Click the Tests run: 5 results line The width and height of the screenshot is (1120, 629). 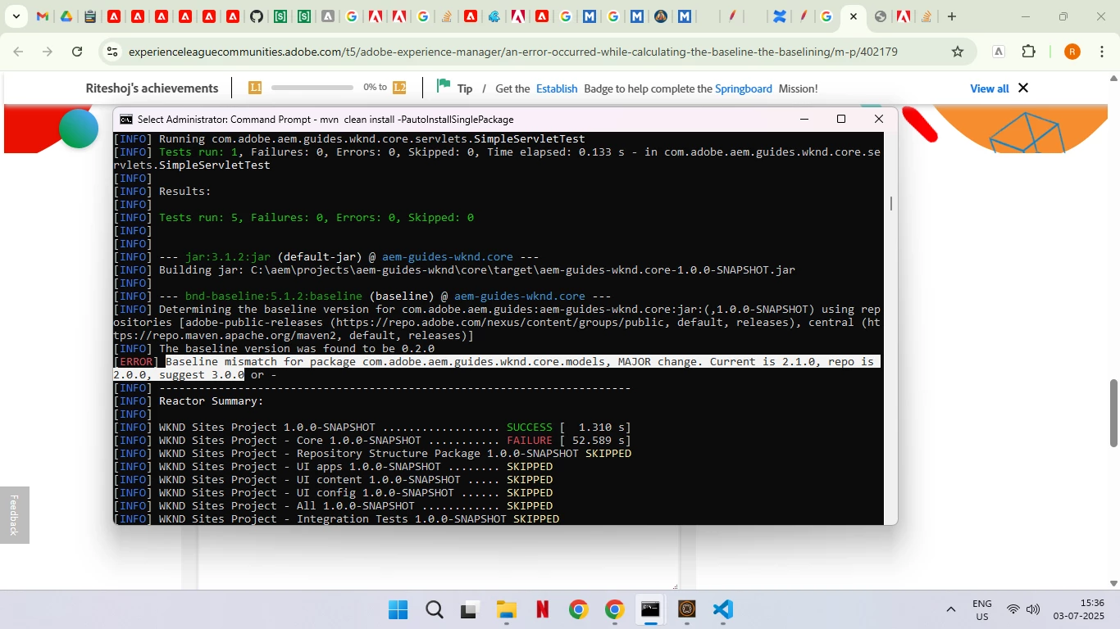click(x=316, y=218)
